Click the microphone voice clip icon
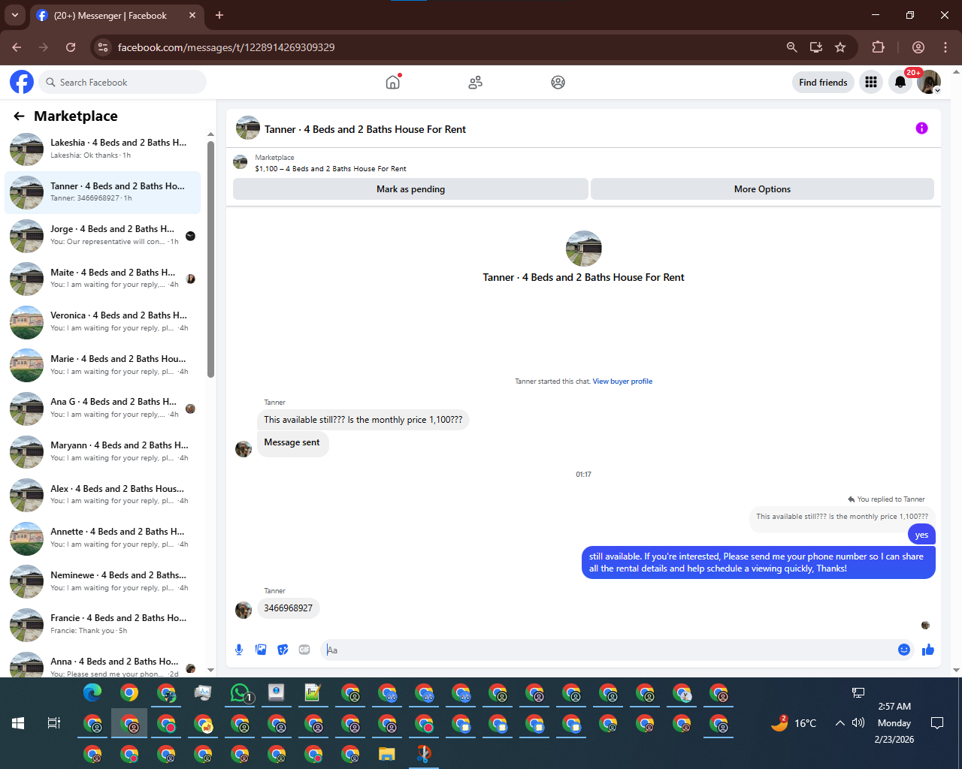The image size is (962, 769). 239,650
